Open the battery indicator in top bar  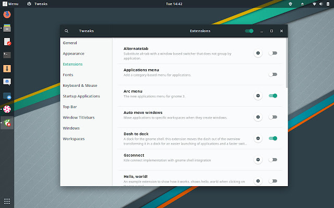point(328,4)
